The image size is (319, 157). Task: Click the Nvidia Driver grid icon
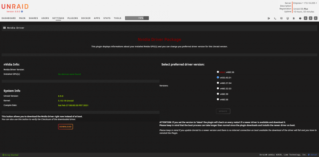click(4, 28)
